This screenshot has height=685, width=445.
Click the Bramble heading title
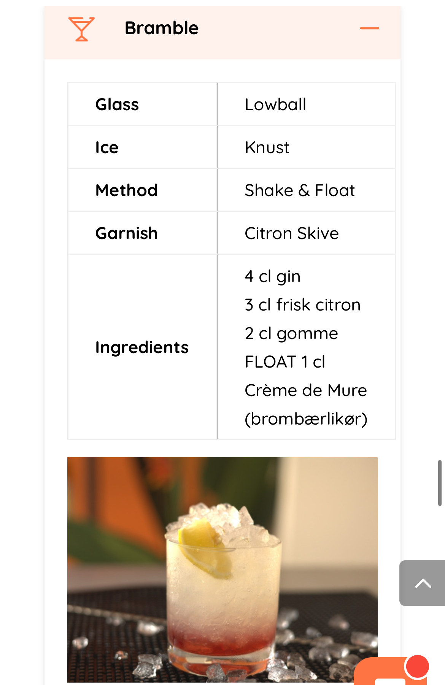tap(162, 29)
